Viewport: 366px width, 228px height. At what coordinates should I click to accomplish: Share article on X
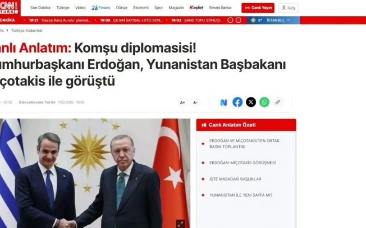pos(251,102)
